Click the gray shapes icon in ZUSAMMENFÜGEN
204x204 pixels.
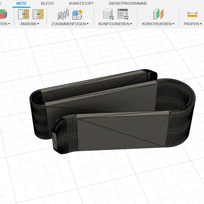click(x=63, y=14)
